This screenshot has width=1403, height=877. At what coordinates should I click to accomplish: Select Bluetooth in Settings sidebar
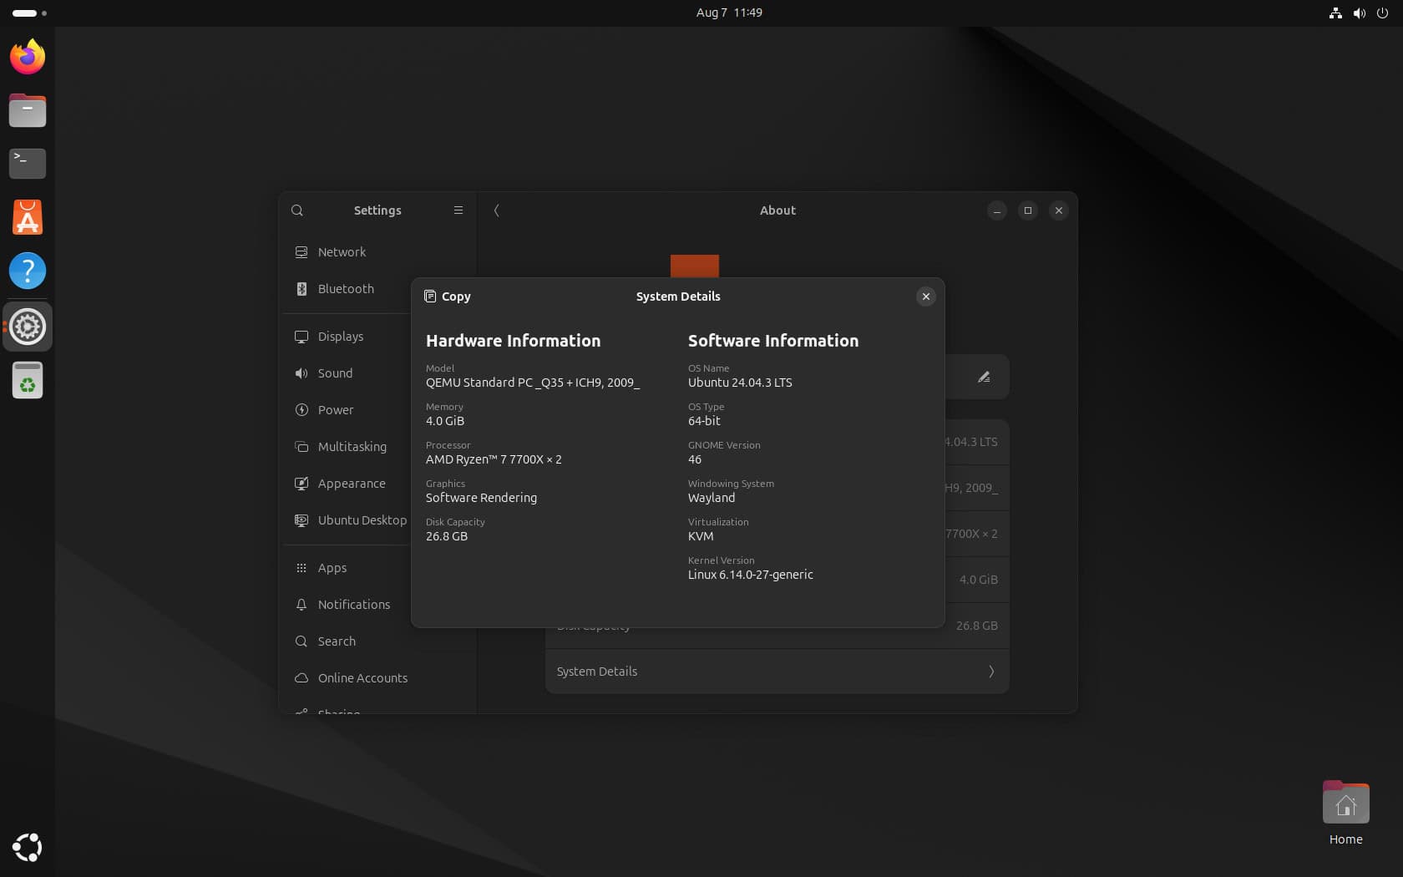378,289
